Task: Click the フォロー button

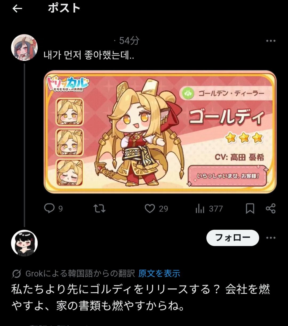Action: point(233,238)
